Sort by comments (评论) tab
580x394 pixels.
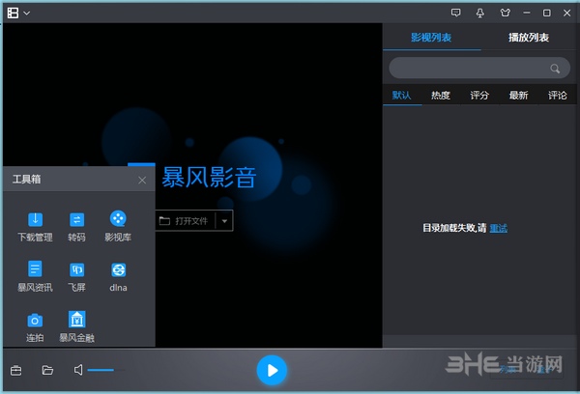tap(558, 96)
